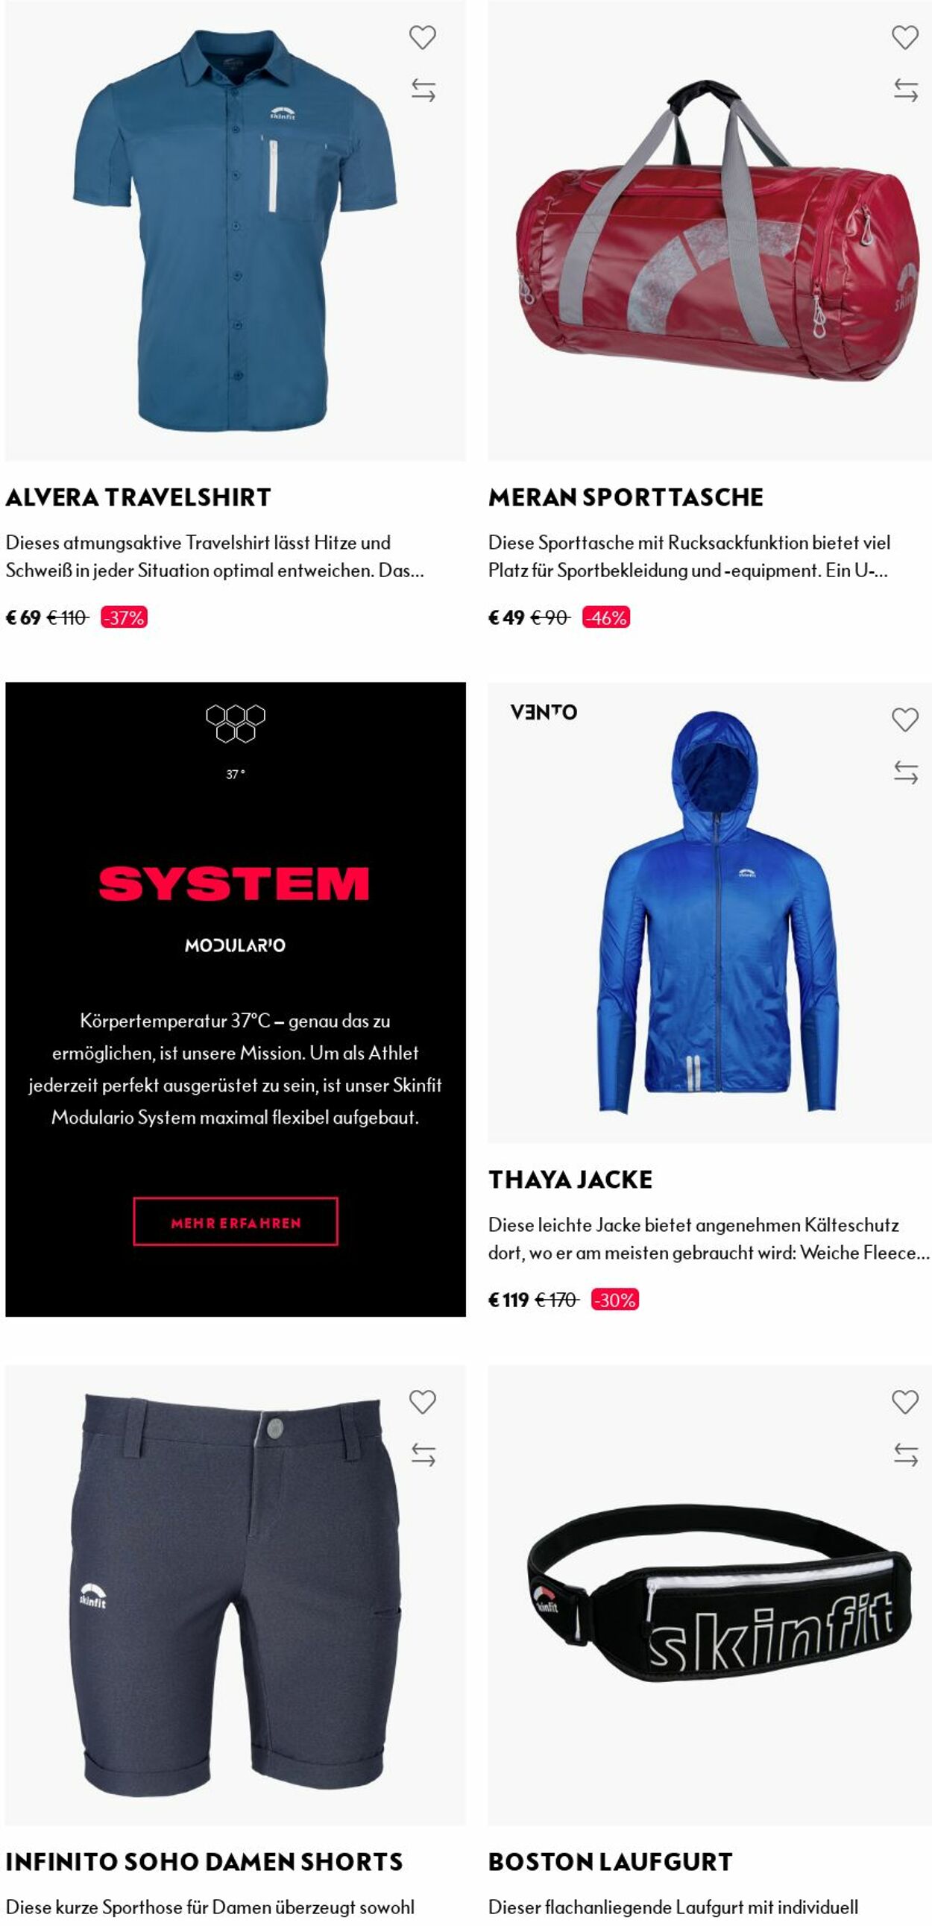Screen dimensions: 932x1926
Task: Click compare arrows on Alvera Travelshirt
Action: (423, 90)
